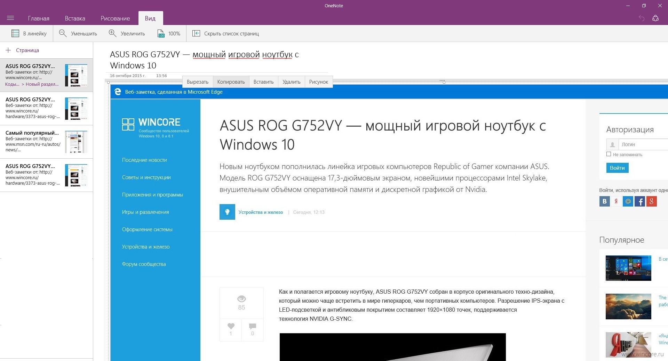
Task: Click the time stamp 13:56
Action: pyautogui.click(x=161, y=76)
